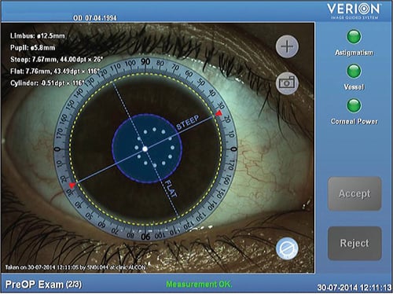This screenshot has height=294, width=393.
Task: Toggle the angle overlay round icon
Action: tap(287, 248)
